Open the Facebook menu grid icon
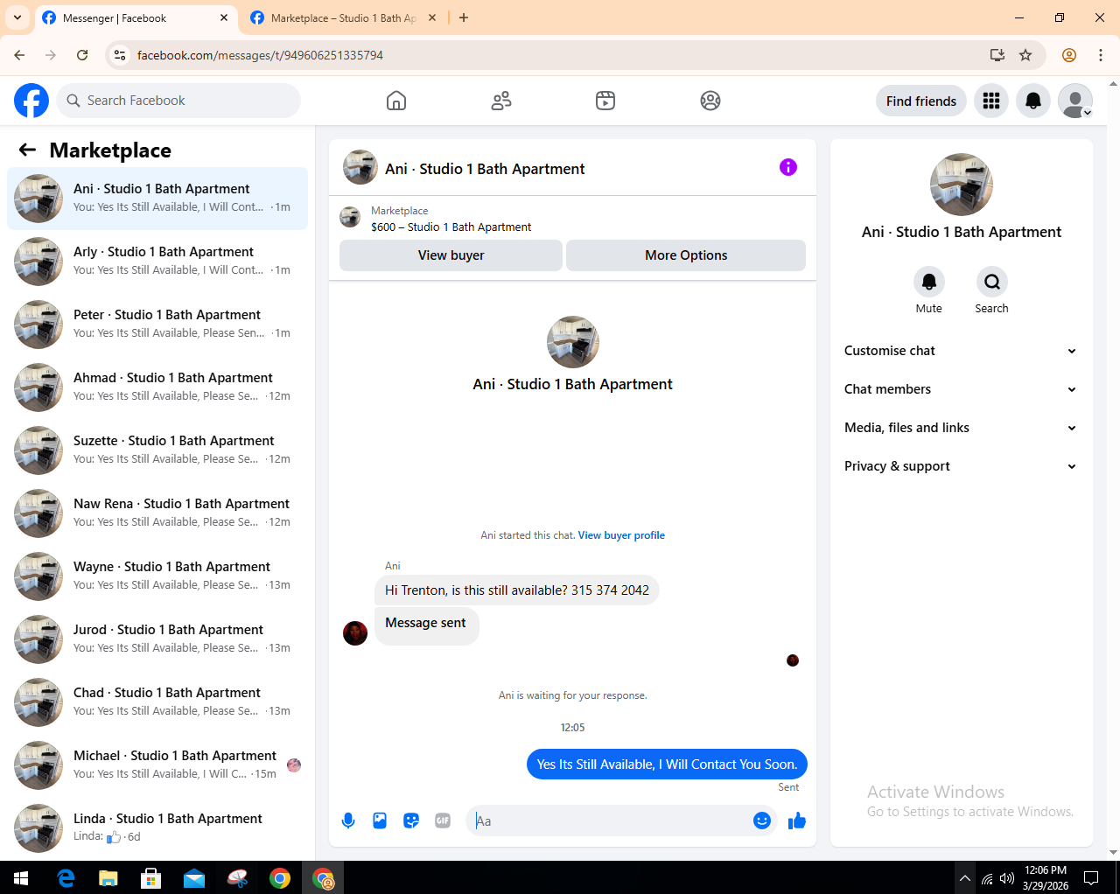1120x894 pixels. pyautogui.click(x=991, y=101)
